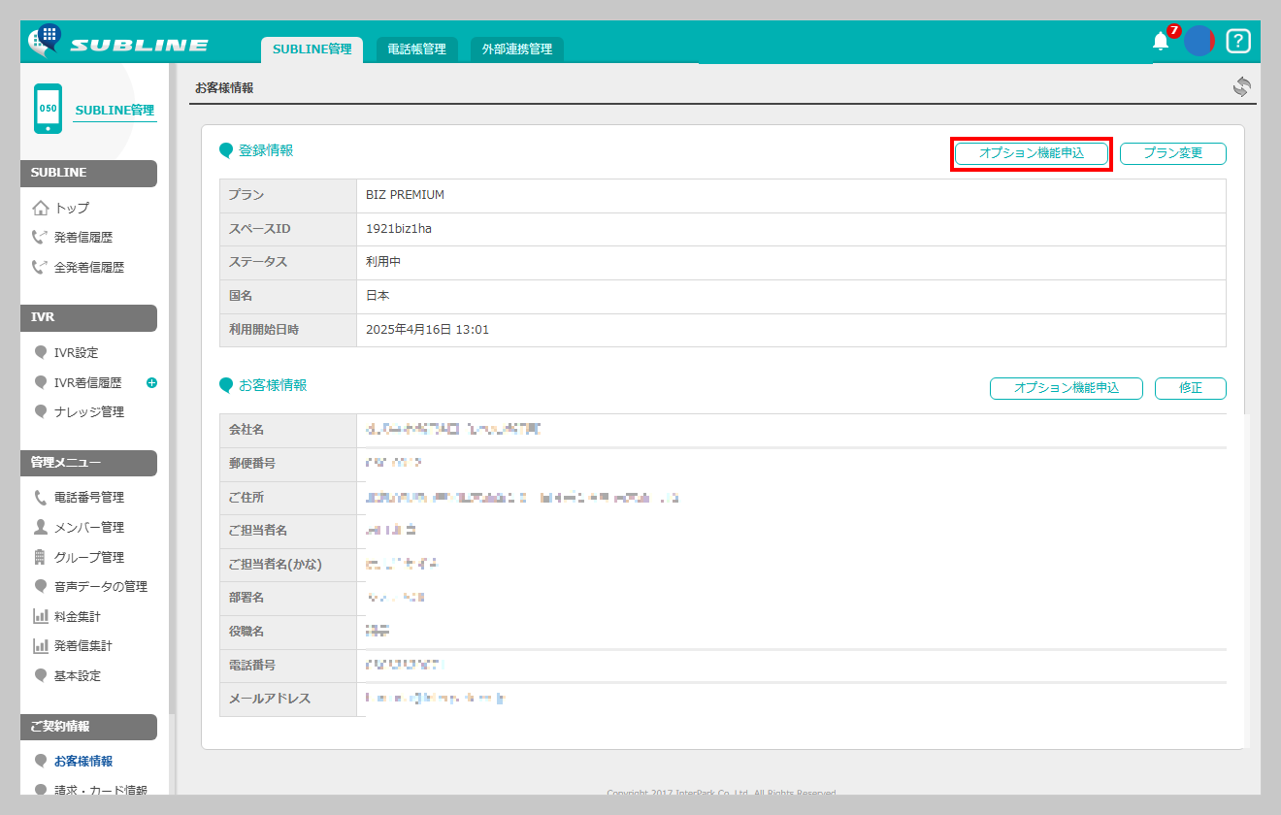Click the IVR section header in the sidebar

click(88, 317)
